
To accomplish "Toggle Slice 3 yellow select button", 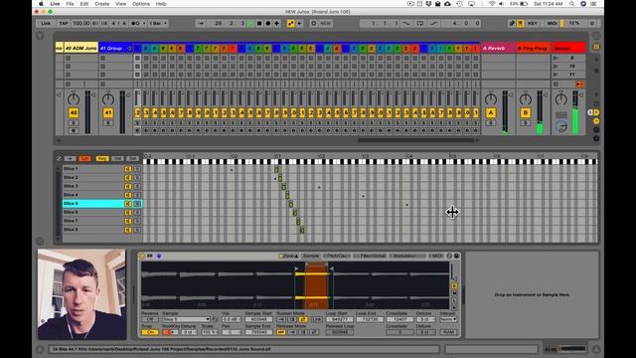I will pos(128,186).
